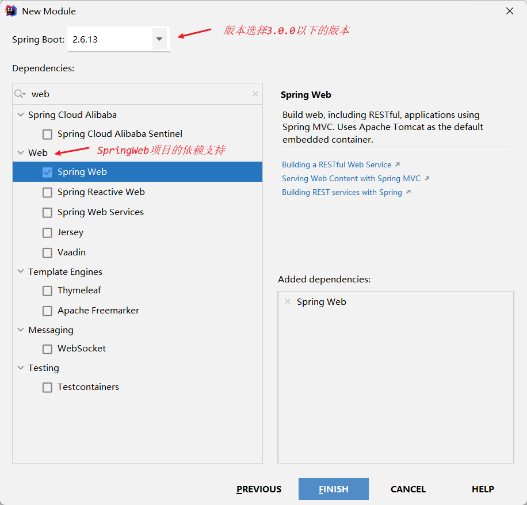Close the New Module dialog window

[509, 11]
